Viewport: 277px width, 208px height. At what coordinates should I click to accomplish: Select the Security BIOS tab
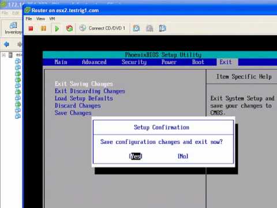pos(134,62)
